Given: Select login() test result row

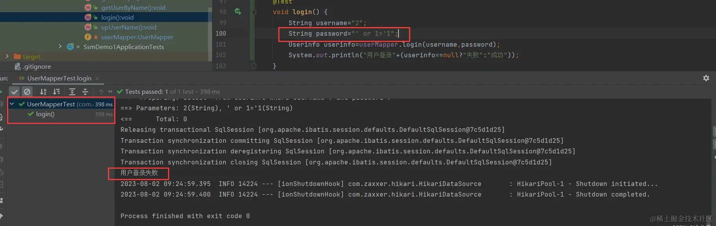Looking at the screenshot, I should pos(61,114).
